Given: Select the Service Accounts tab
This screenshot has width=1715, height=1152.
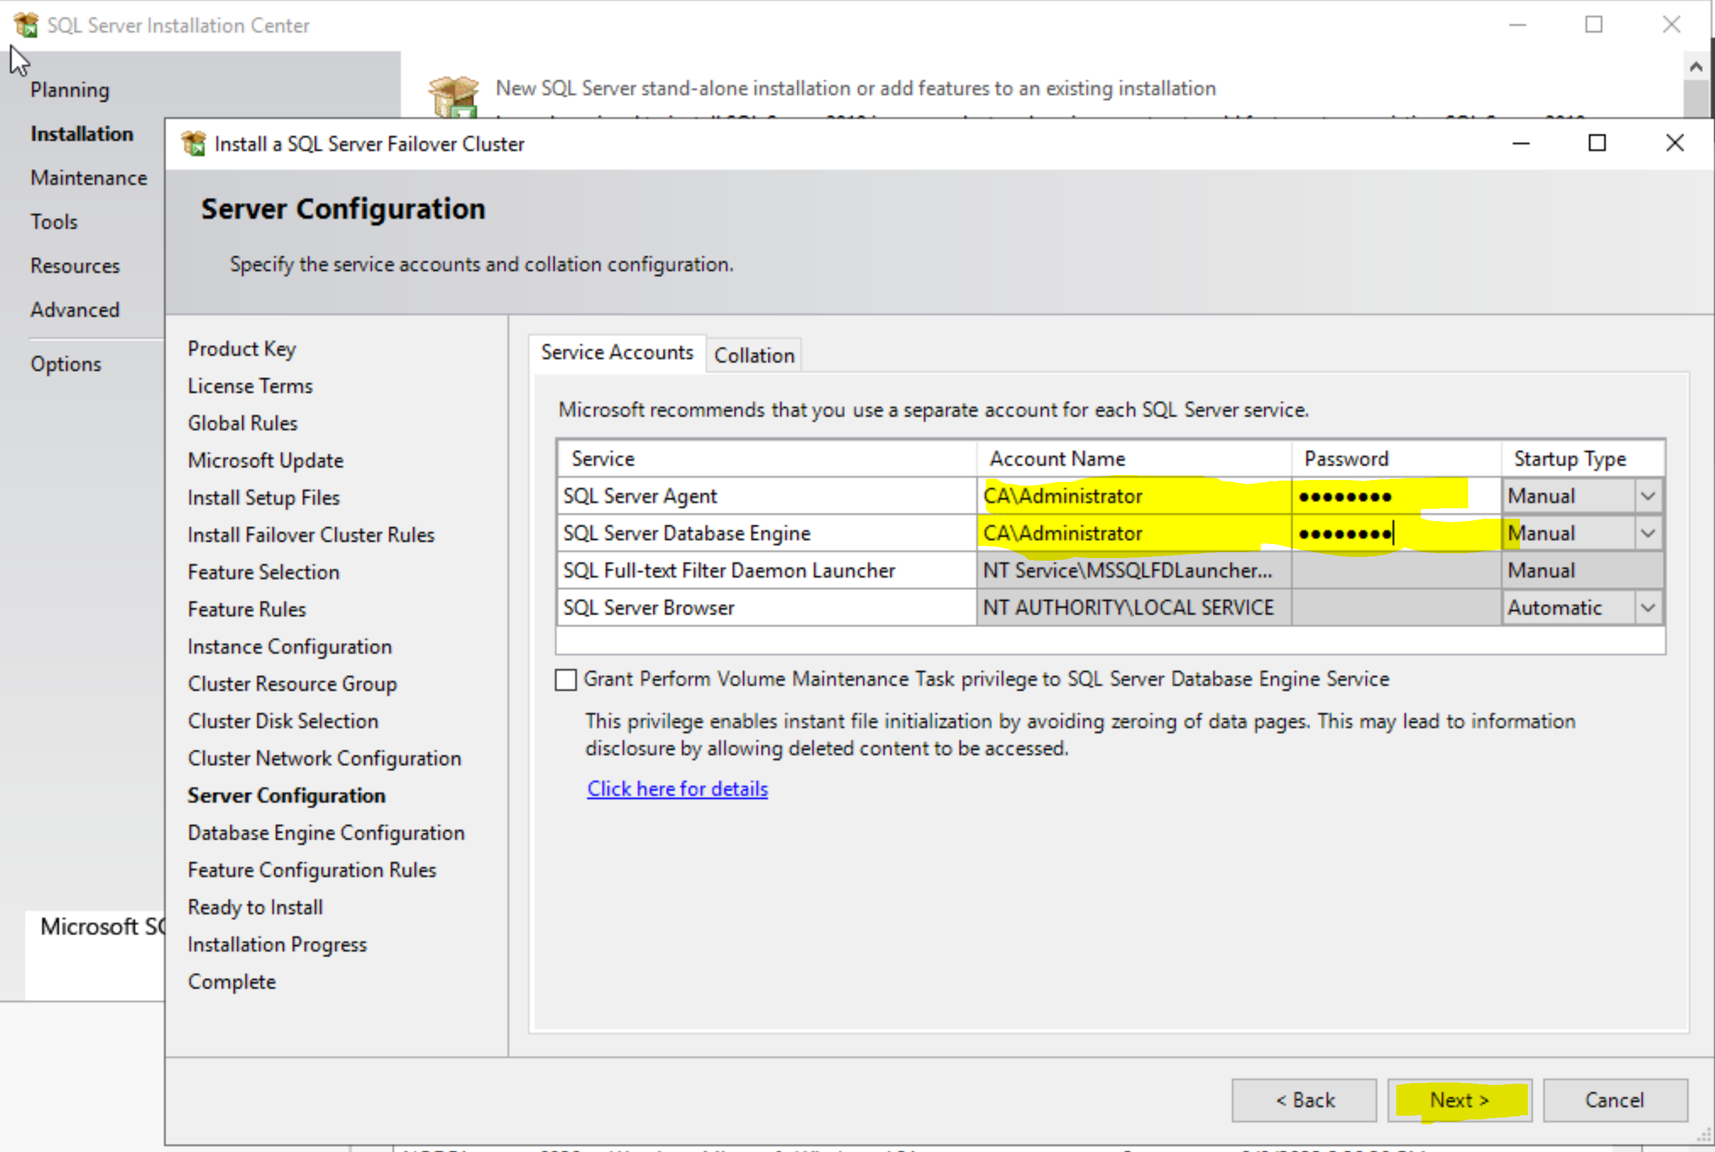Looking at the screenshot, I should click(616, 353).
